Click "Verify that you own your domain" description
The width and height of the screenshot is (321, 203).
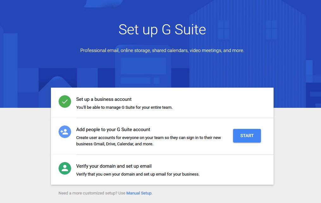point(138,174)
